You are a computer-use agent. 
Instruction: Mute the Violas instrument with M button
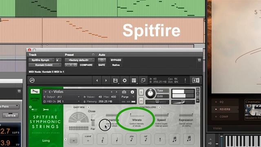141,100
